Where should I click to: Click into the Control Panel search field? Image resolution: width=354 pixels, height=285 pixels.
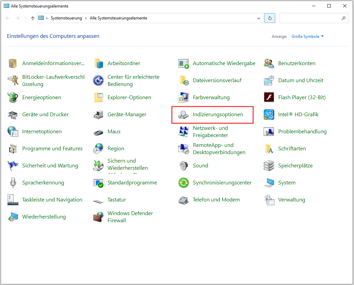(309, 18)
